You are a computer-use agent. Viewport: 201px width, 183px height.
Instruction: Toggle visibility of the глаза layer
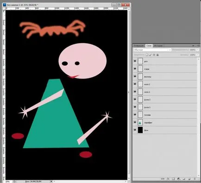[135, 69]
